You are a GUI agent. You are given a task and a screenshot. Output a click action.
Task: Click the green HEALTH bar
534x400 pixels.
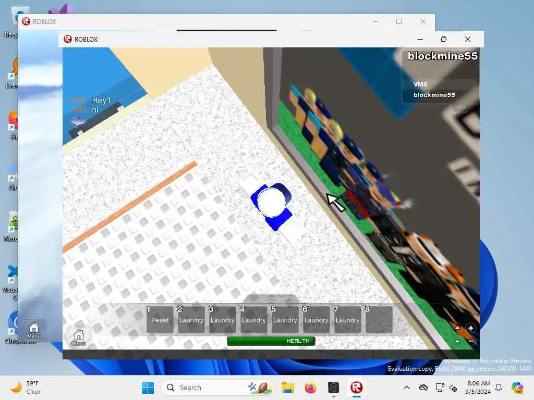coord(271,341)
